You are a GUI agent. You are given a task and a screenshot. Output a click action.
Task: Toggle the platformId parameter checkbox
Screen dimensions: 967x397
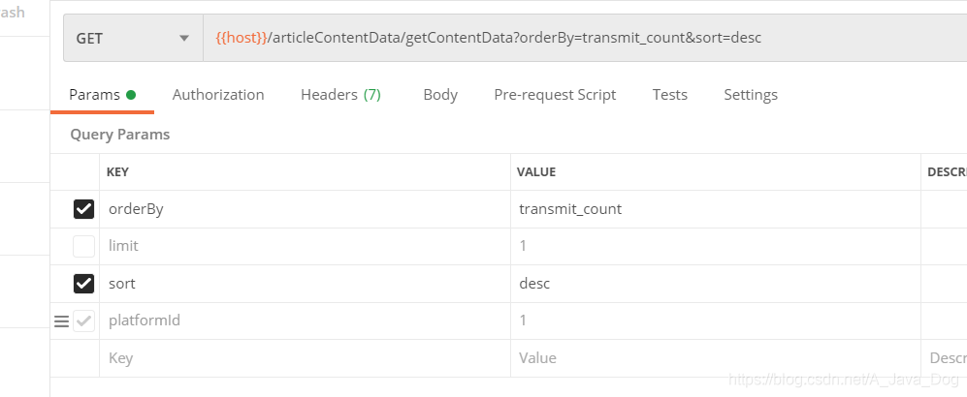[x=84, y=321]
